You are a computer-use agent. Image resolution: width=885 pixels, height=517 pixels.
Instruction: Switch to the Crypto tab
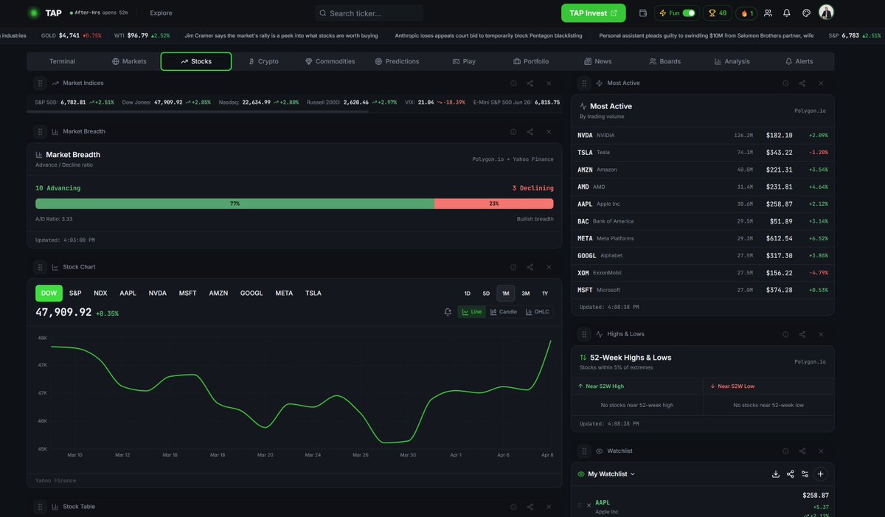(263, 61)
